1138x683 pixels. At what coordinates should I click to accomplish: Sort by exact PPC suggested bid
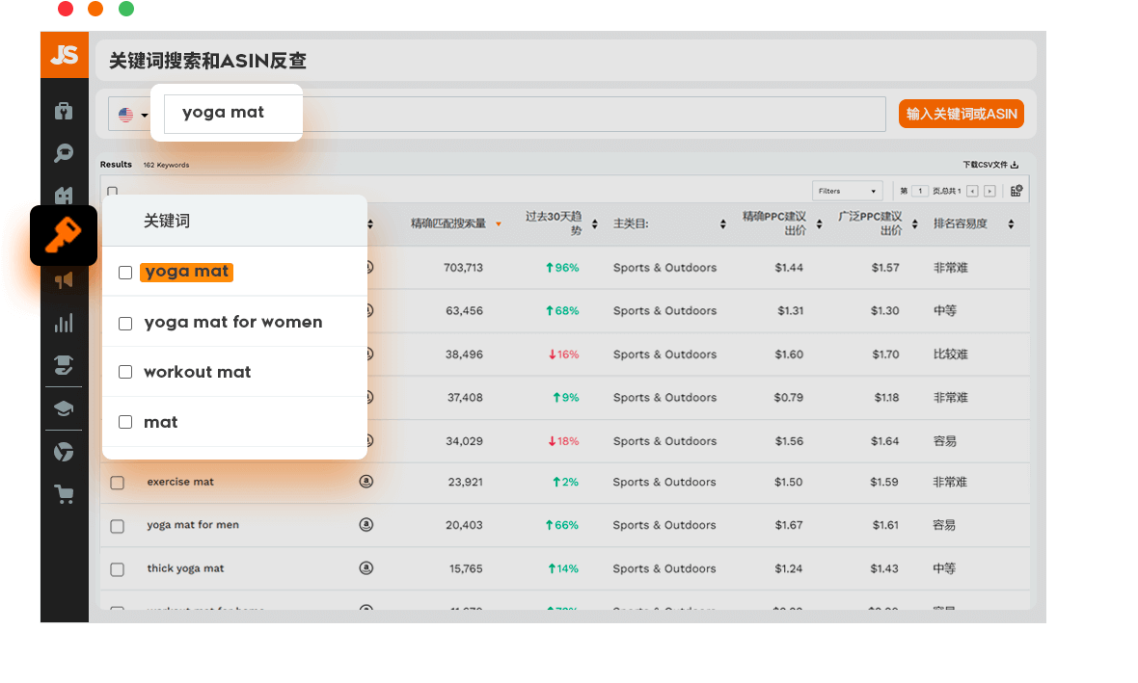820,224
